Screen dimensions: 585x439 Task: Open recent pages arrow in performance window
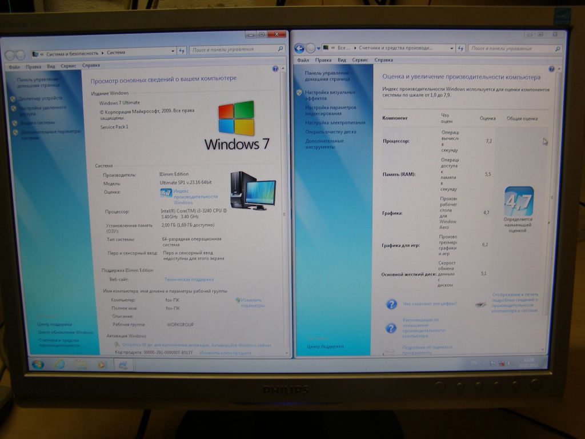(x=319, y=49)
